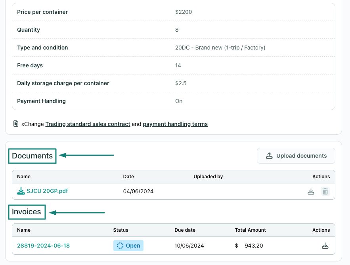Download invoice 28819-2024-06-18 via its download icon
350x265 pixels.
coord(325,246)
